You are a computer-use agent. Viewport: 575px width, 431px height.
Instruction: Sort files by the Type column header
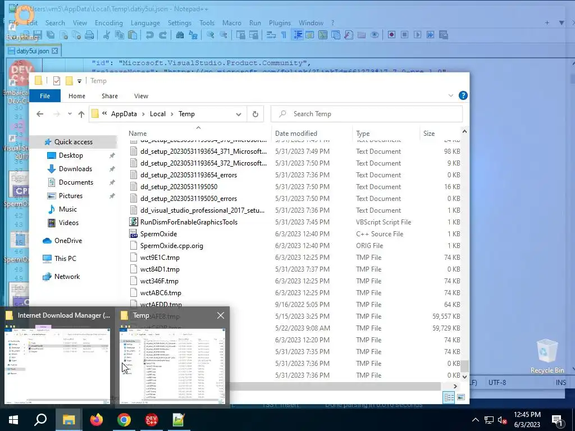pos(363,134)
